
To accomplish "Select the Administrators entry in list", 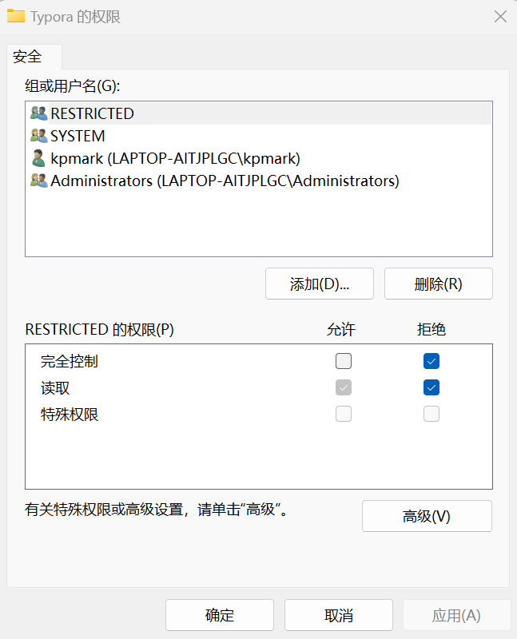I will 259,181.
